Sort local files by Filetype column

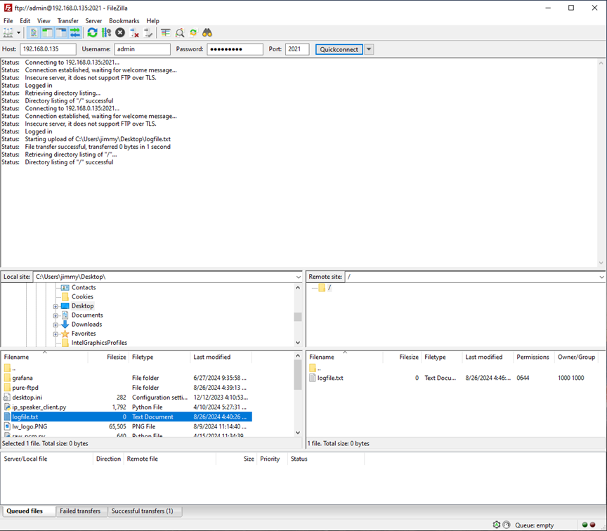(x=159, y=358)
